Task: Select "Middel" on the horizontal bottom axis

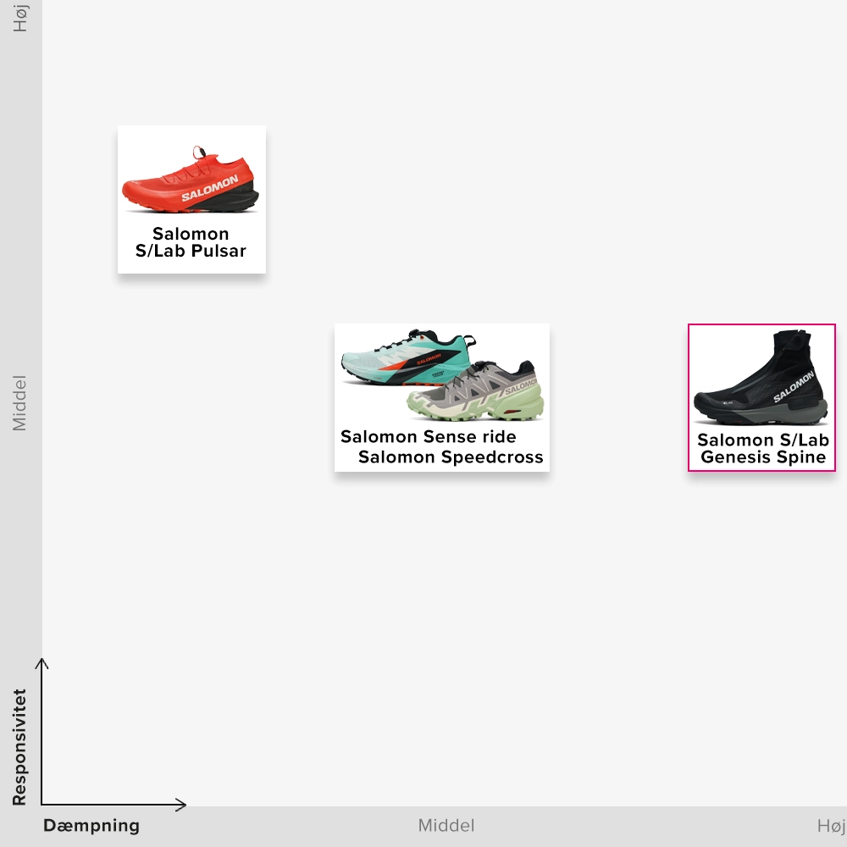Action: pos(446,826)
